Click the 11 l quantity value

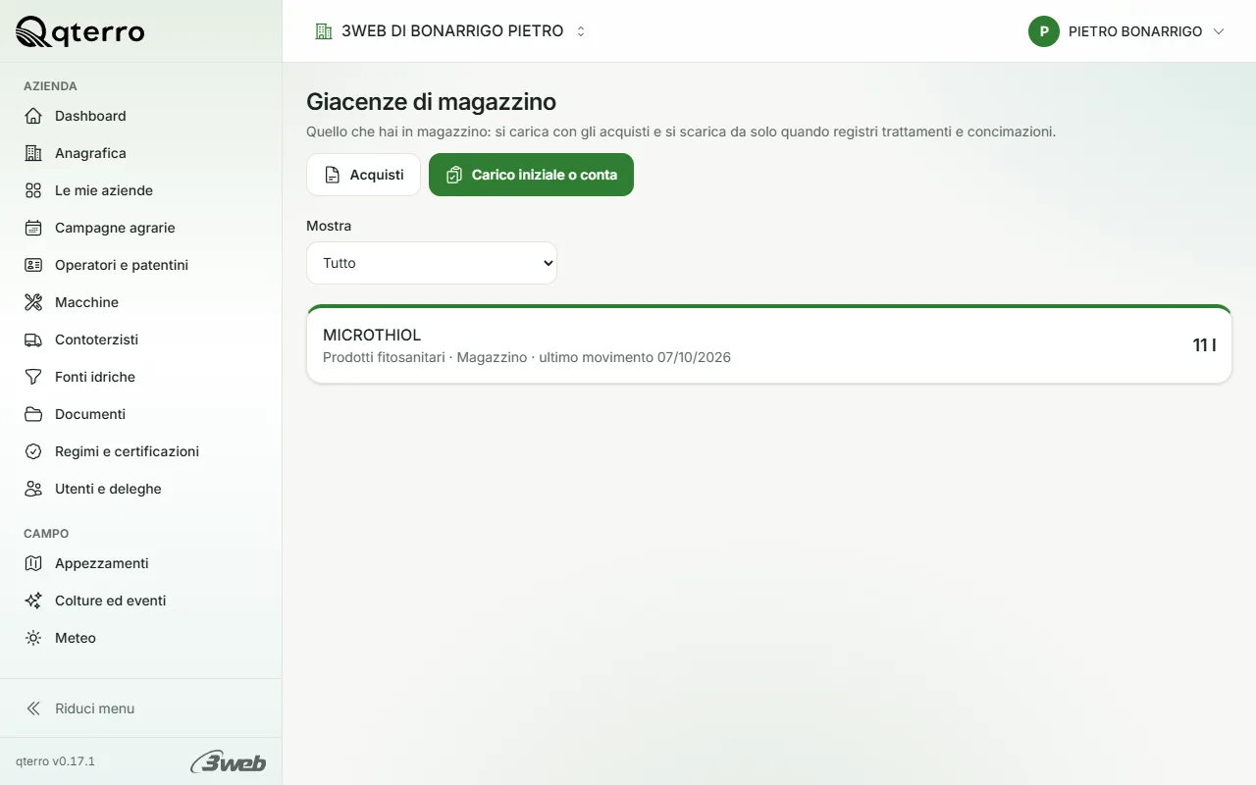(x=1204, y=344)
